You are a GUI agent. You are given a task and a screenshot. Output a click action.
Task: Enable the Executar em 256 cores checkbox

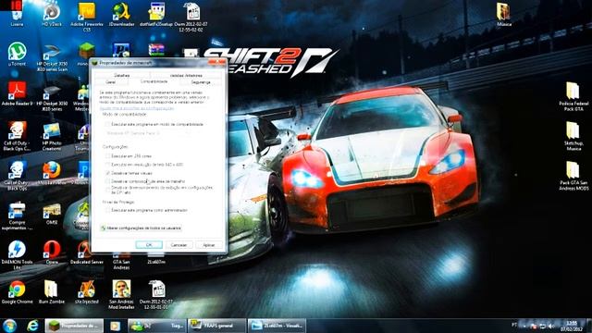[107, 156]
